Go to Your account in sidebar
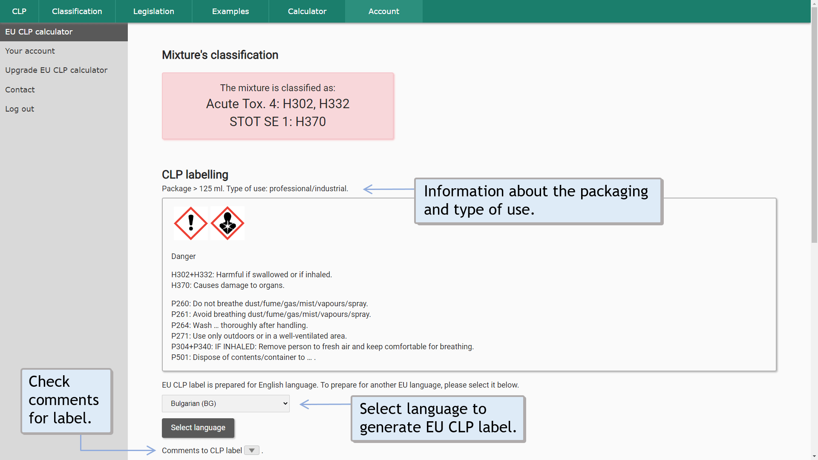 (x=30, y=51)
